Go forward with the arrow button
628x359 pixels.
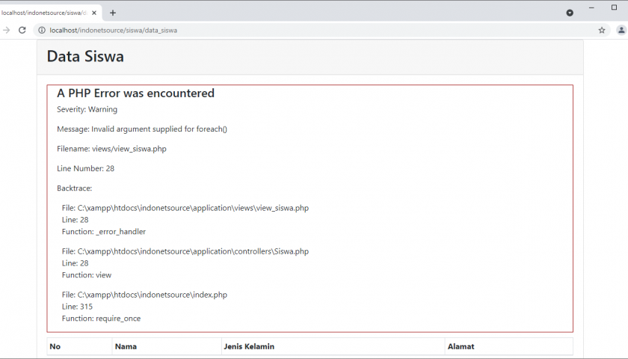(6, 30)
